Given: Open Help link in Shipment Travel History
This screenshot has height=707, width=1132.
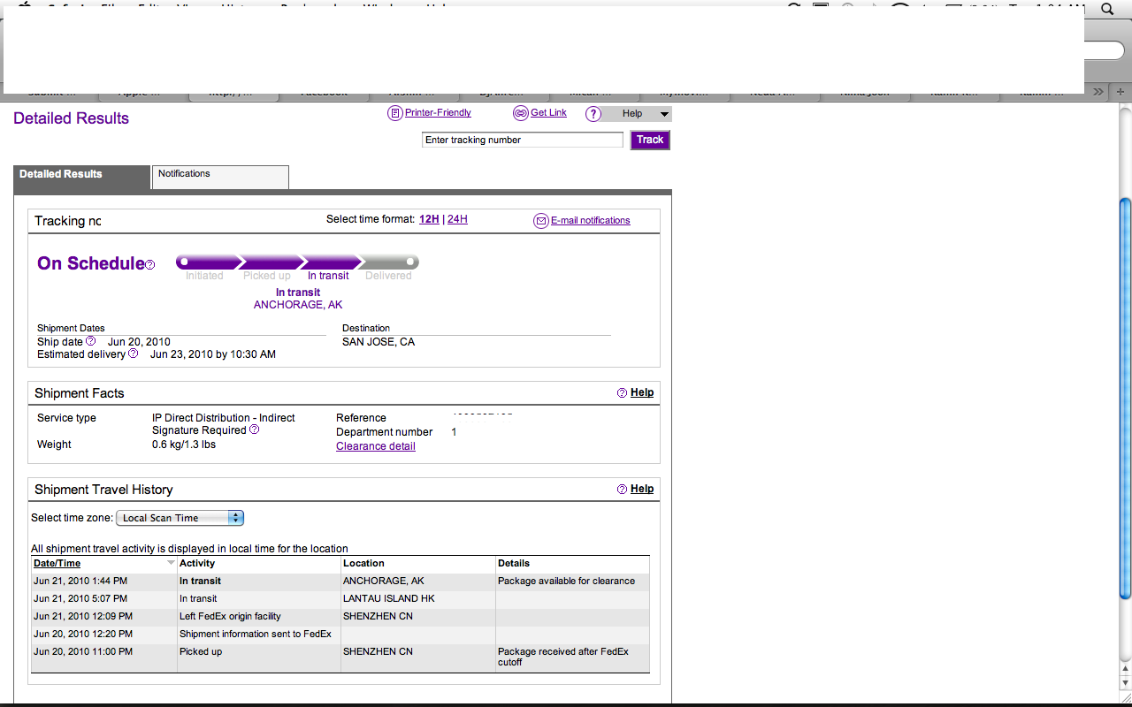Looking at the screenshot, I should click(x=642, y=489).
